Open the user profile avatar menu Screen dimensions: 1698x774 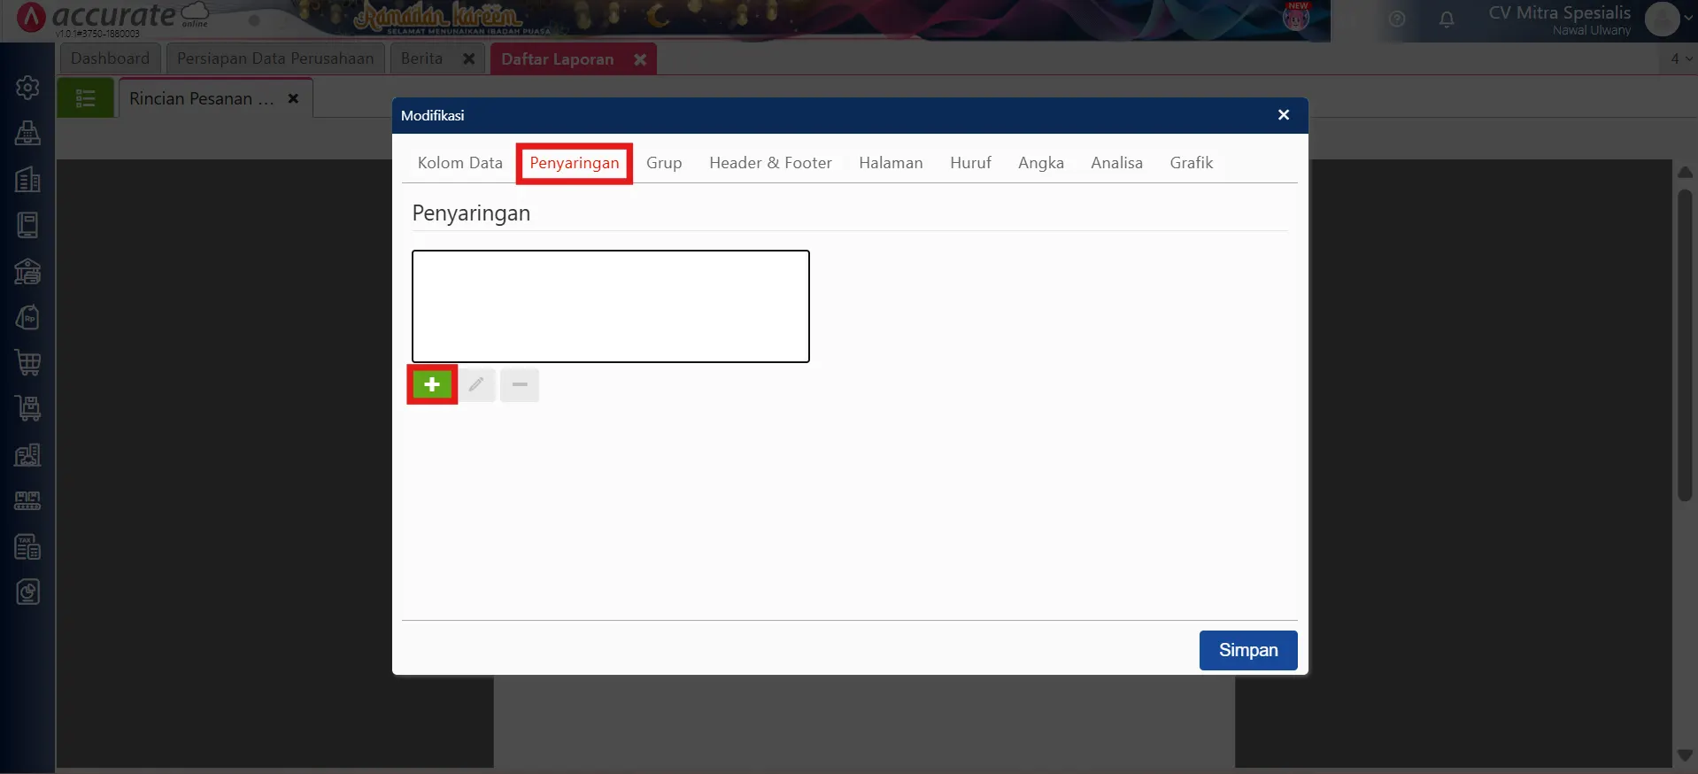1662,19
